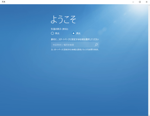This screenshot has width=150, height=116.
Task: Click empty blue sky below the note
Action: coord(75,78)
